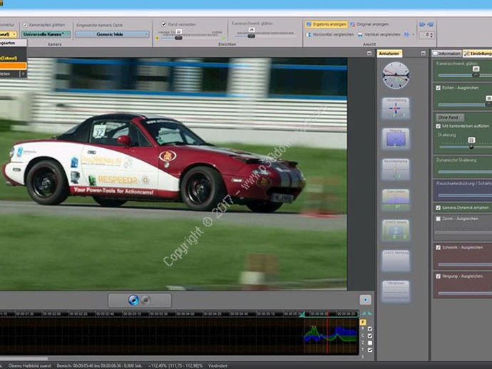Click the clock-style roll gauge

396,76
